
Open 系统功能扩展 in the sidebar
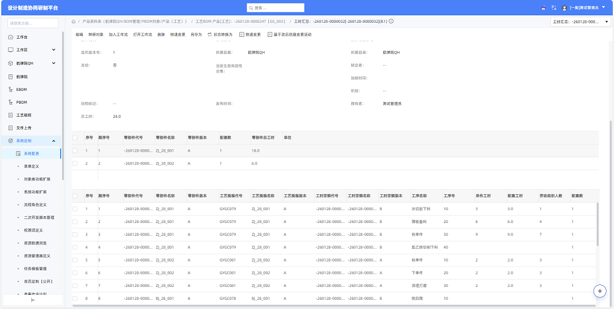tap(35, 192)
